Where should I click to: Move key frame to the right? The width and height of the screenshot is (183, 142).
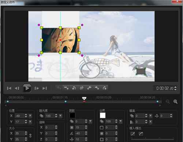[97, 88]
